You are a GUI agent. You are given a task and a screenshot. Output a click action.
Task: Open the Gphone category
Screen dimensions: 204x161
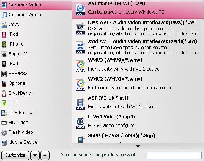(x=36, y=83)
